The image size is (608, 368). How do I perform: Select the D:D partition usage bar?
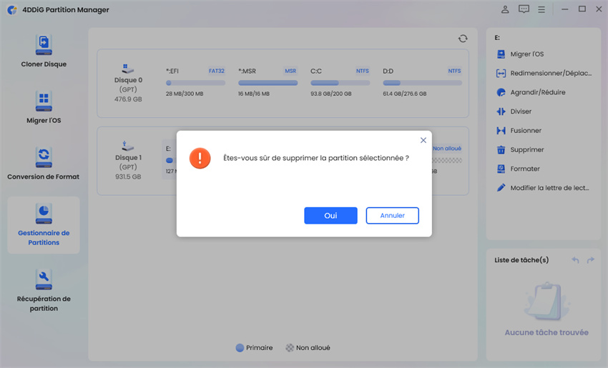click(422, 83)
